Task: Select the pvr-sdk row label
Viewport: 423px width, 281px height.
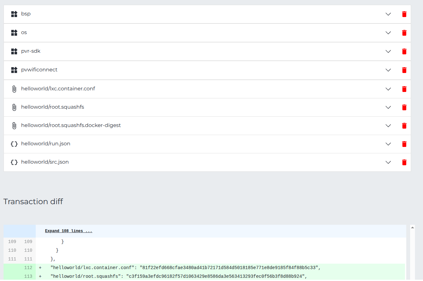Action: coord(31,51)
